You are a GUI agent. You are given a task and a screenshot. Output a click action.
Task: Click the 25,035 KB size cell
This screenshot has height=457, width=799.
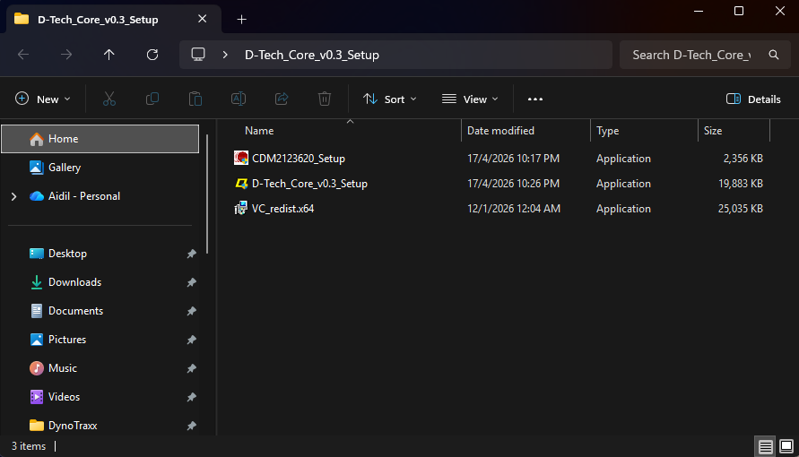741,209
